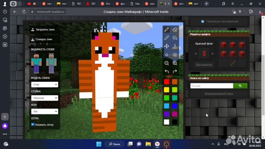Show previous crafting recipe arrow
Viewport: 265px width, 149px height.
[195, 54]
